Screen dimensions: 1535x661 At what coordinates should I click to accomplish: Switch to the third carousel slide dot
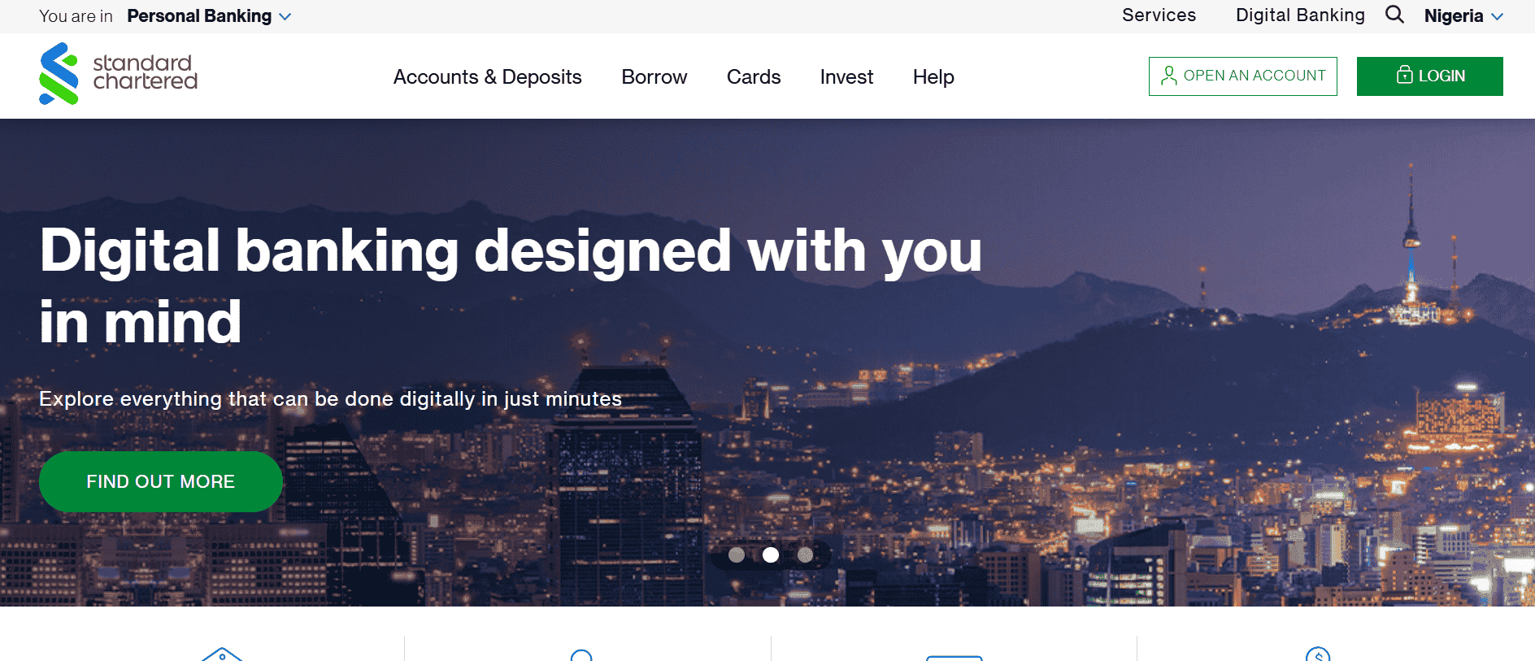point(805,554)
